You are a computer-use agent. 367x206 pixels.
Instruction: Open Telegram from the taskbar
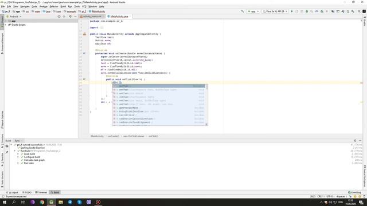pyautogui.click(x=70, y=202)
